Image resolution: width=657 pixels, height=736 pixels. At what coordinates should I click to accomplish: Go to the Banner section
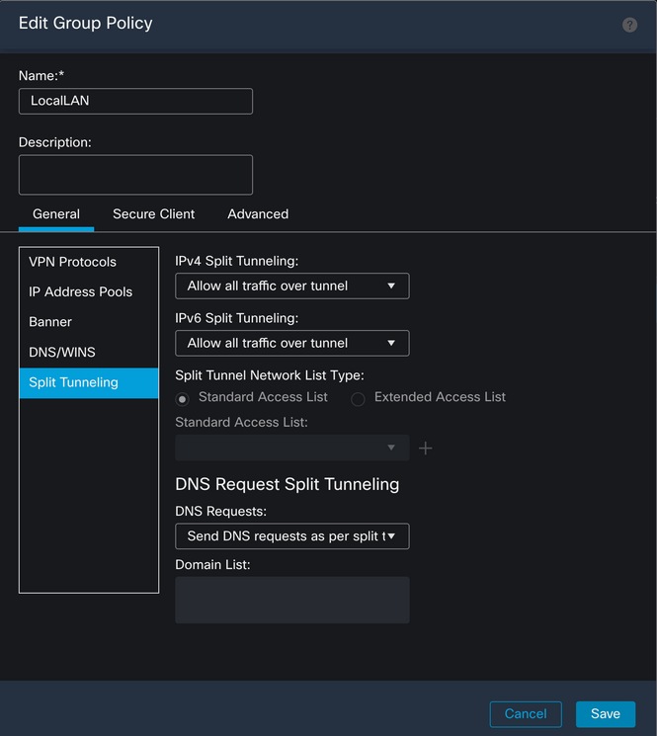[50, 322]
